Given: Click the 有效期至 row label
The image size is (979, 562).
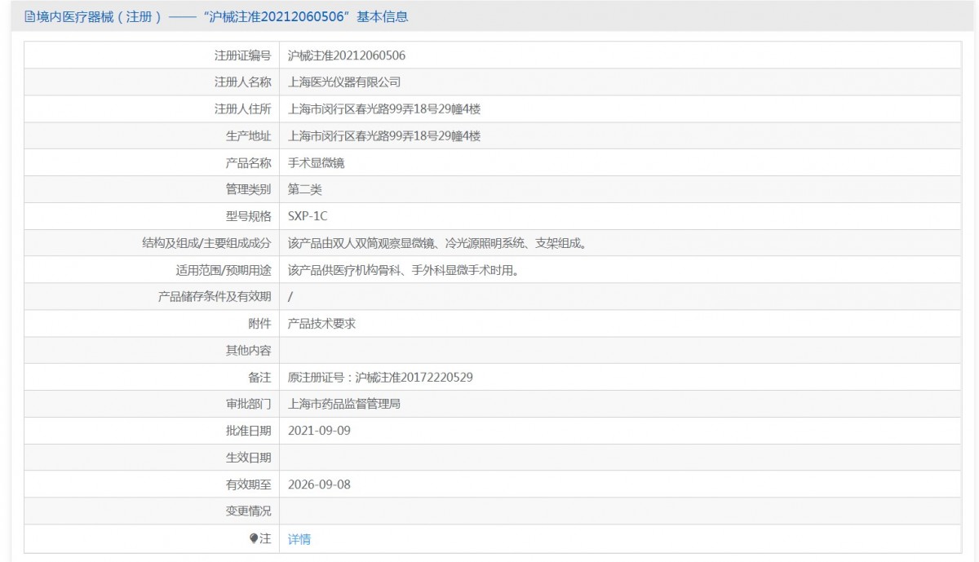Looking at the screenshot, I should [248, 485].
